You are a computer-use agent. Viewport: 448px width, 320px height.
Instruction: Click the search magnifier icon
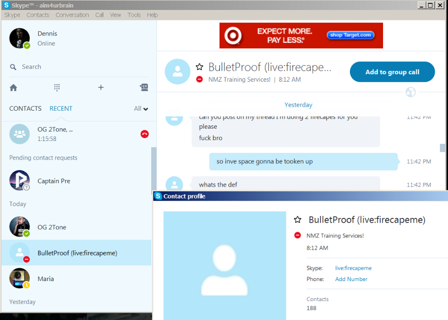[x=13, y=67]
